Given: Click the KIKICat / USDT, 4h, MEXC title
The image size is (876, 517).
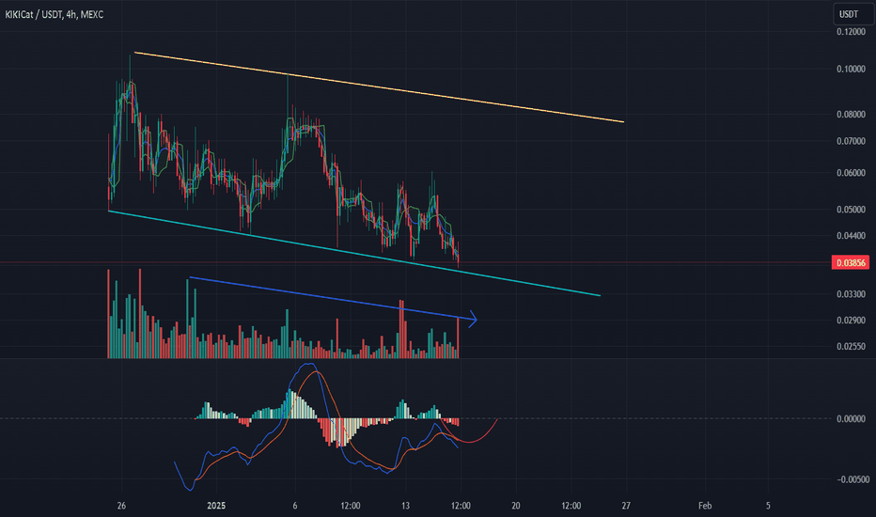Looking at the screenshot, I should click(x=55, y=14).
